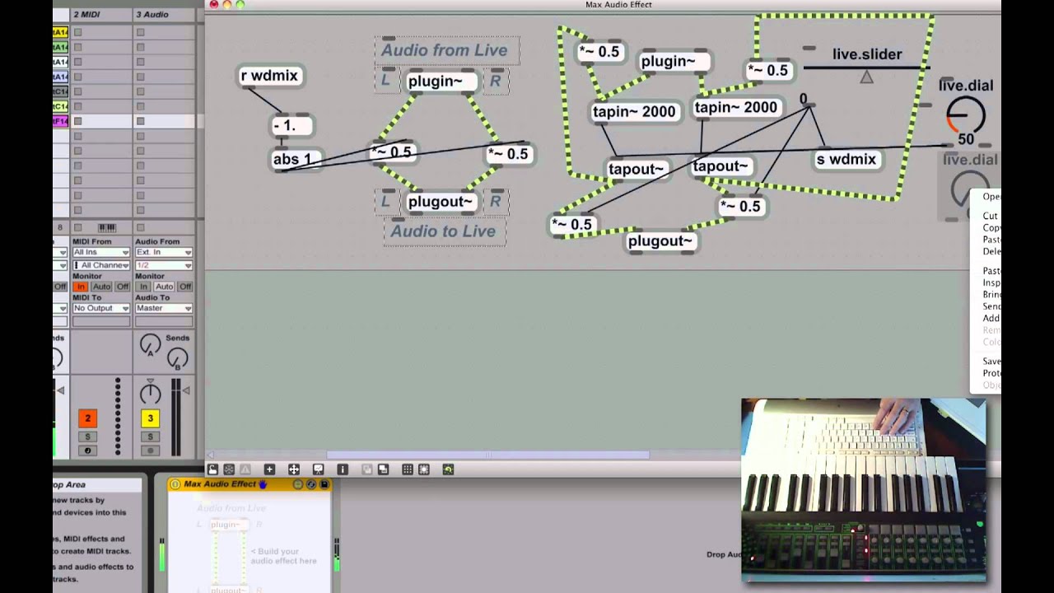The width and height of the screenshot is (1054, 593).
Task: Select '3 Audio' track header
Action: tap(165, 14)
